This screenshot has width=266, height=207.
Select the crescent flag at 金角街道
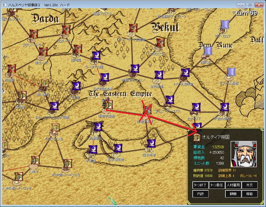[x=159, y=75]
